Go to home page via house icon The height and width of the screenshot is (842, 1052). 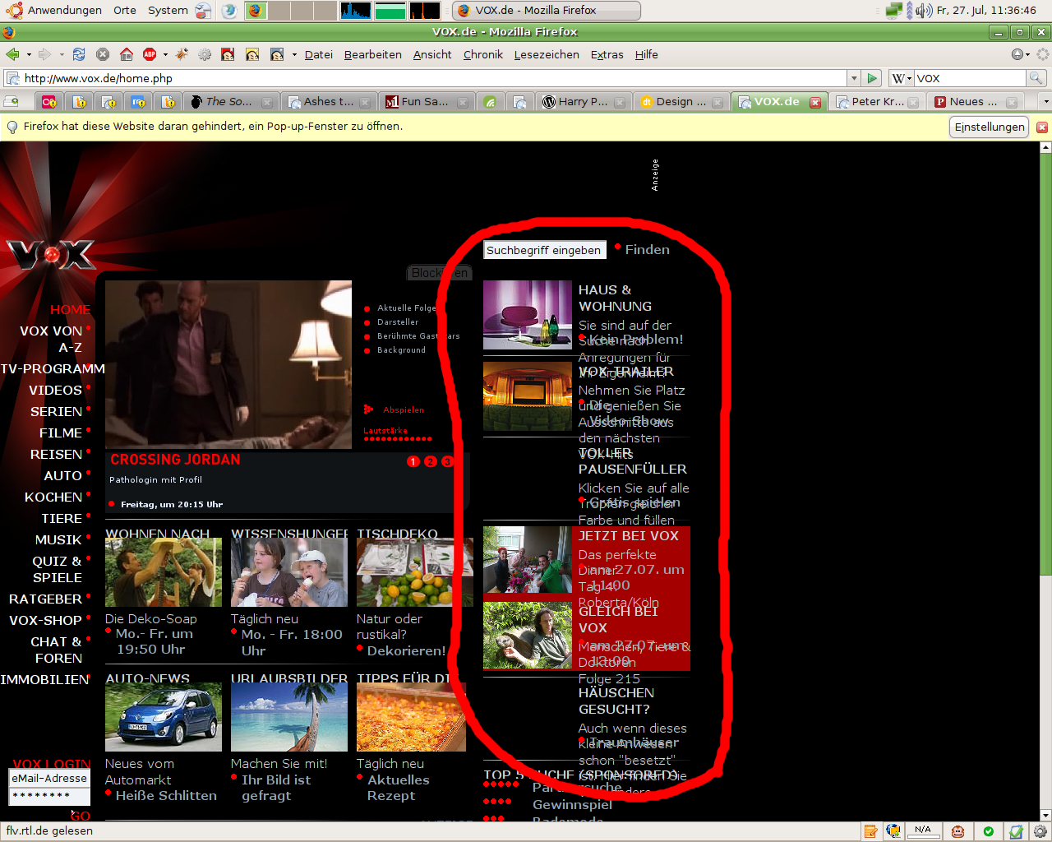point(127,54)
